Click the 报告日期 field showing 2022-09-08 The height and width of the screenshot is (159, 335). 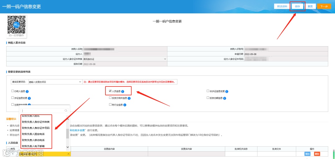coord(125,64)
